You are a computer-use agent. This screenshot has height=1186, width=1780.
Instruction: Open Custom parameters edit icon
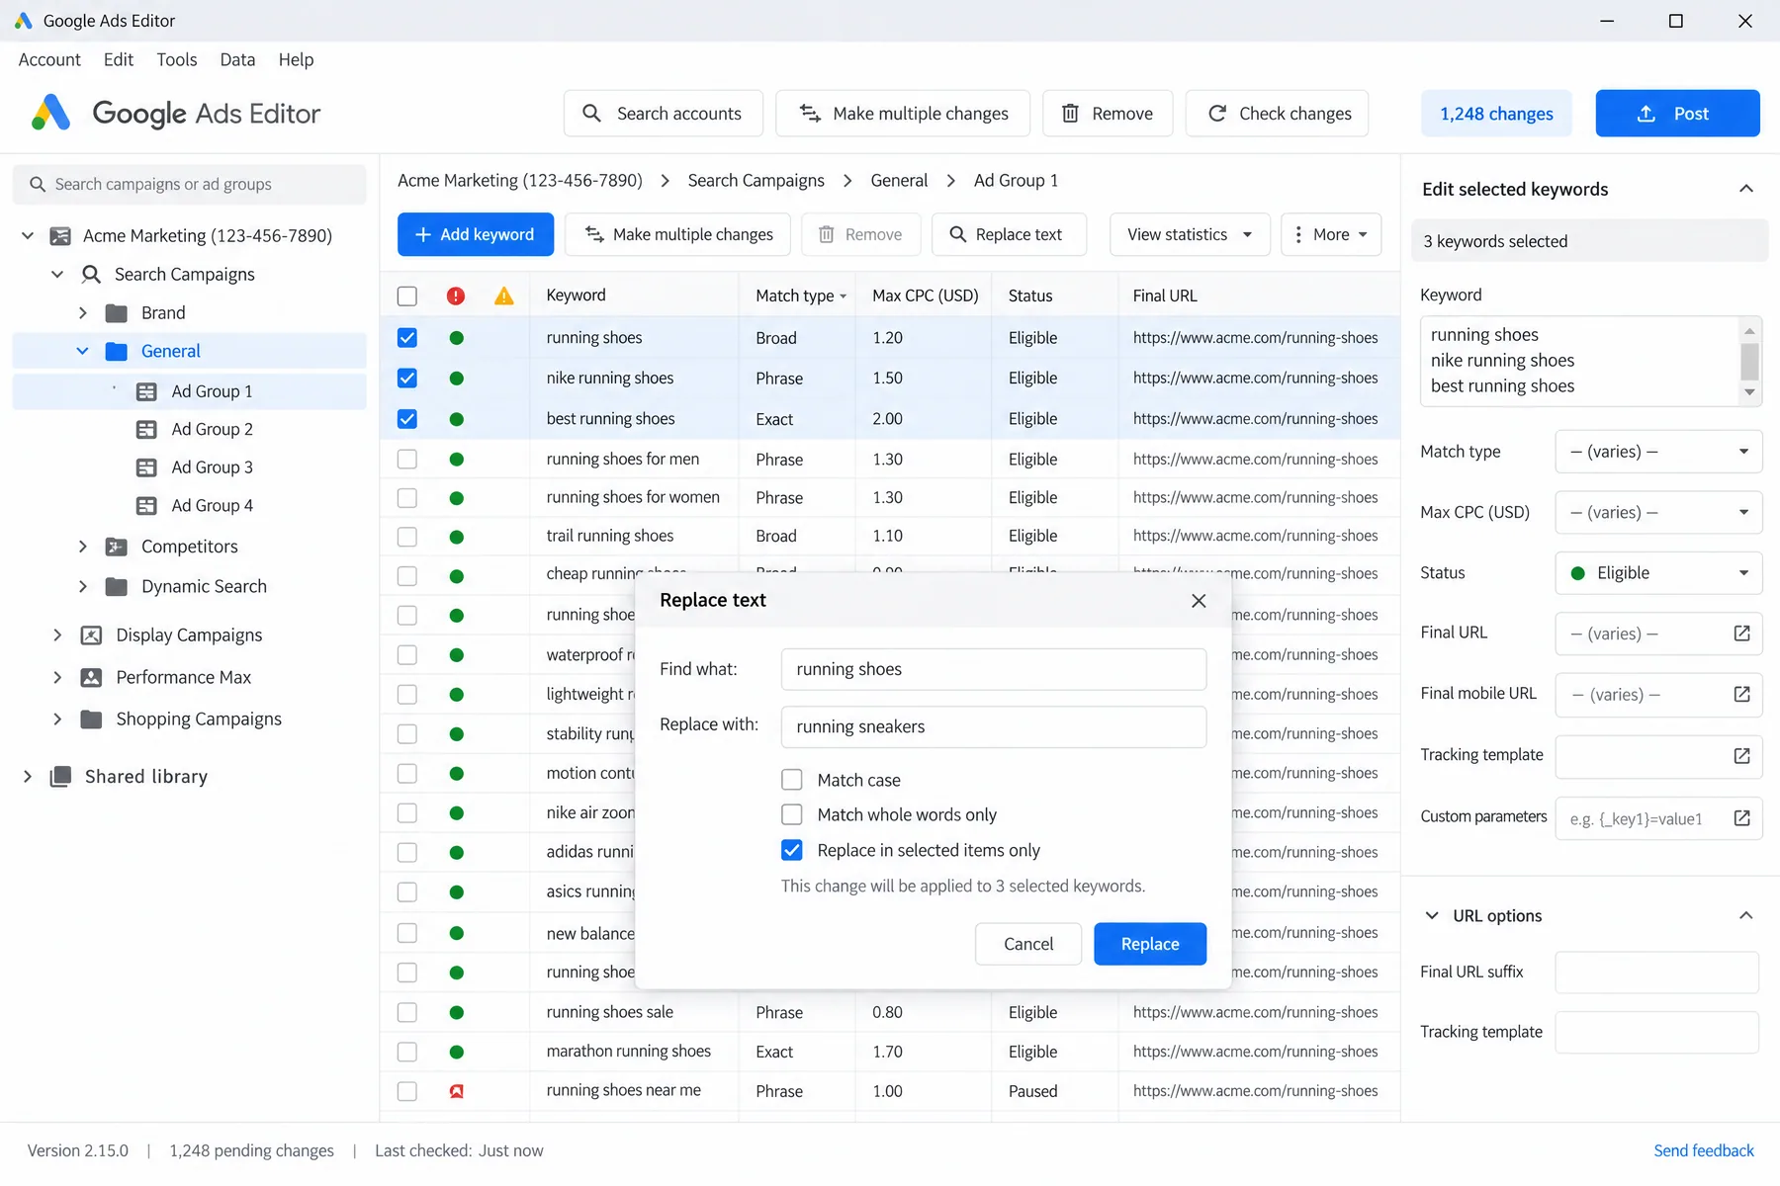coord(1741,818)
